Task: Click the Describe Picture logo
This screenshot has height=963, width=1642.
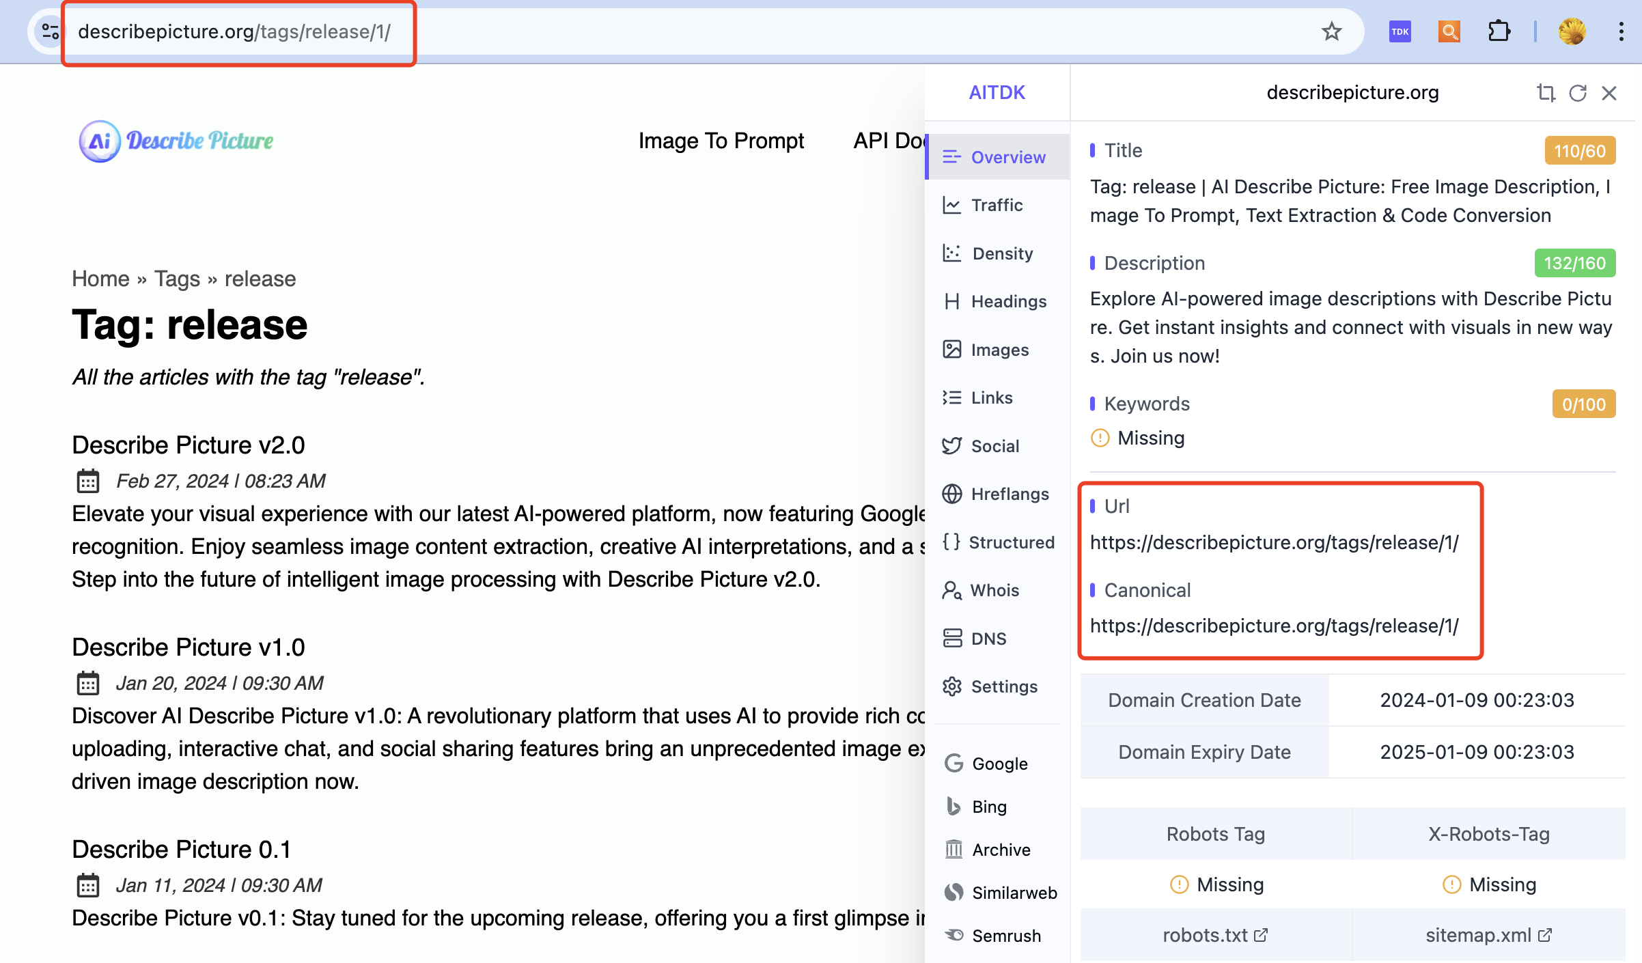Action: coord(176,141)
